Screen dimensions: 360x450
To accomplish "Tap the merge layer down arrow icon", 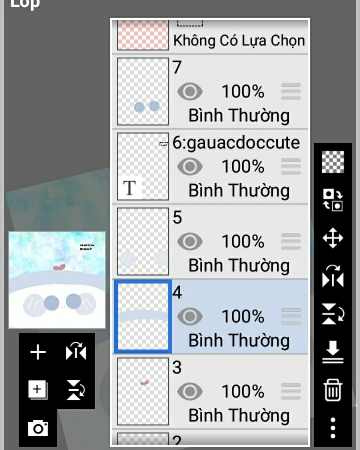I will click(333, 352).
